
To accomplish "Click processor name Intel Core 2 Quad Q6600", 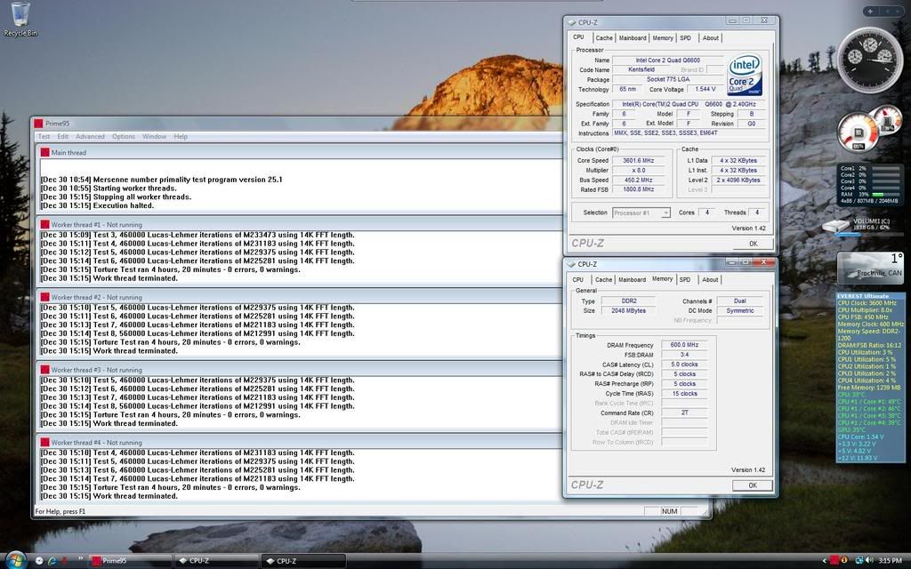I will [x=667, y=60].
